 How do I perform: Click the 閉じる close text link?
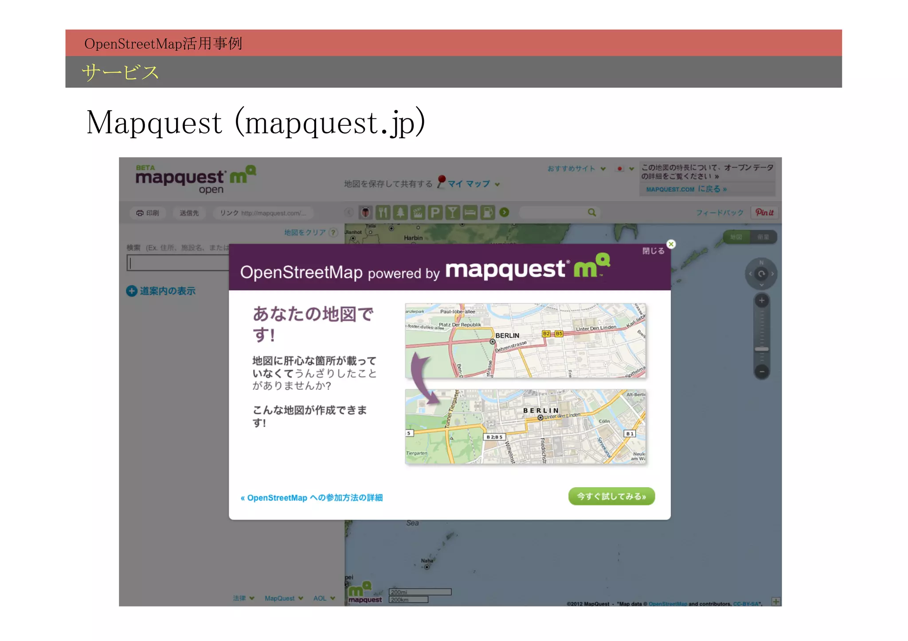[653, 251]
